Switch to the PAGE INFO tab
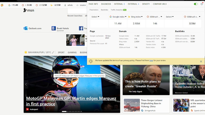This screenshot has height=115, width=205. pyautogui.click(x=93, y=4)
